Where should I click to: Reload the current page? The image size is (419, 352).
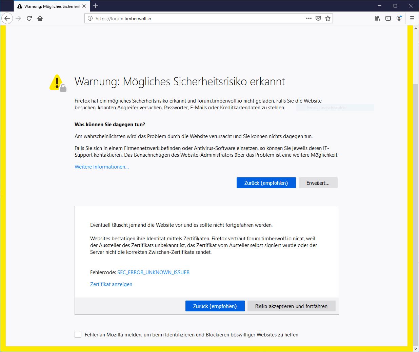[29, 18]
